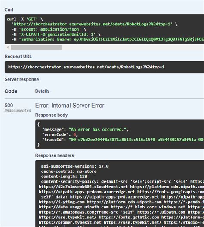
Task: Click the api-supported-versions header line
Action: pyautogui.click(x=75, y=166)
